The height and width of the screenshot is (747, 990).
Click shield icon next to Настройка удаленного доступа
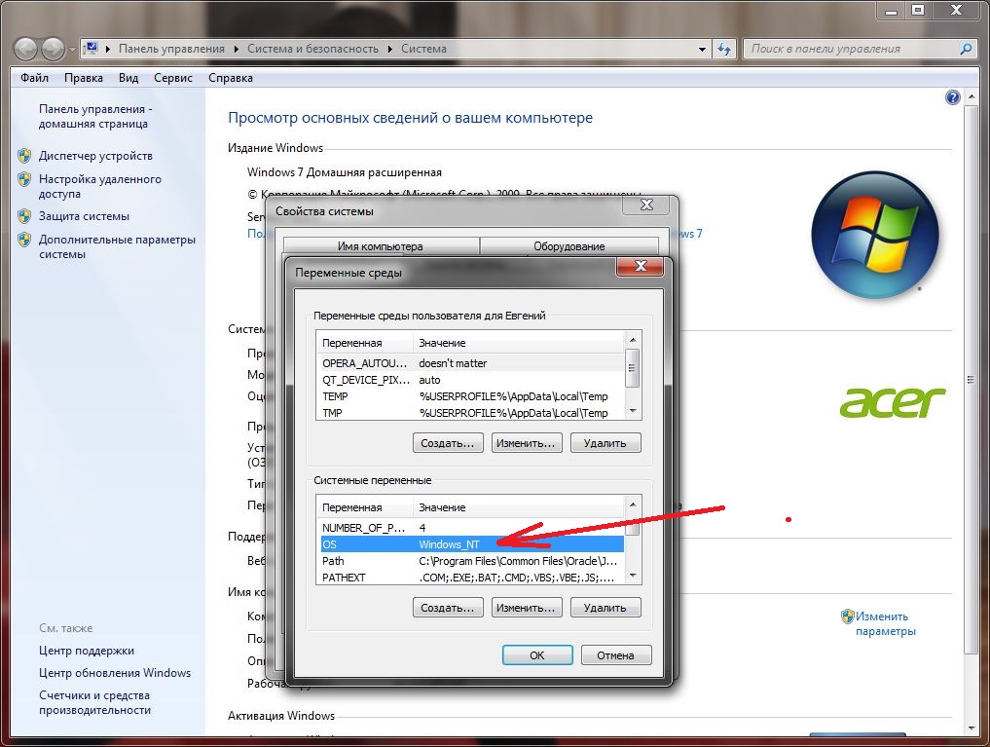[24, 179]
